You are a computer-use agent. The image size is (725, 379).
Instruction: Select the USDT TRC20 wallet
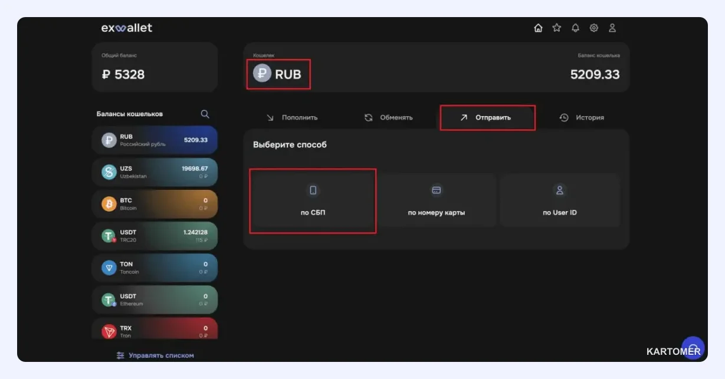click(x=155, y=236)
